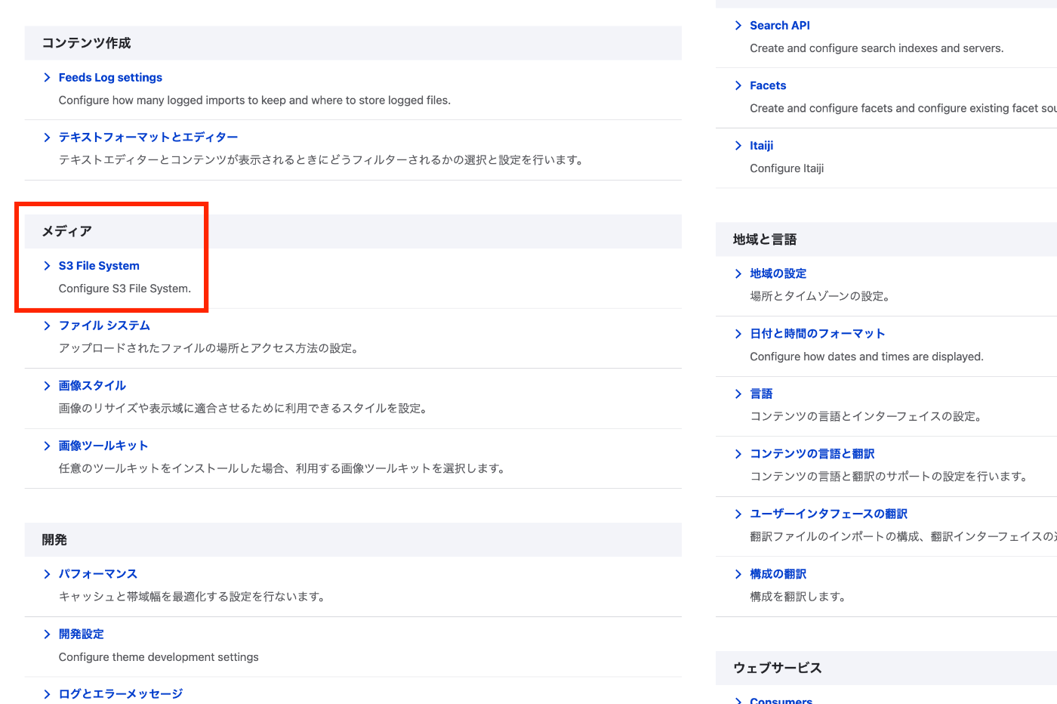This screenshot has width=1057, height=704.
Task: Click '翻訳ファイルのインポートの構成' description
Action: (x=903, y=536)
